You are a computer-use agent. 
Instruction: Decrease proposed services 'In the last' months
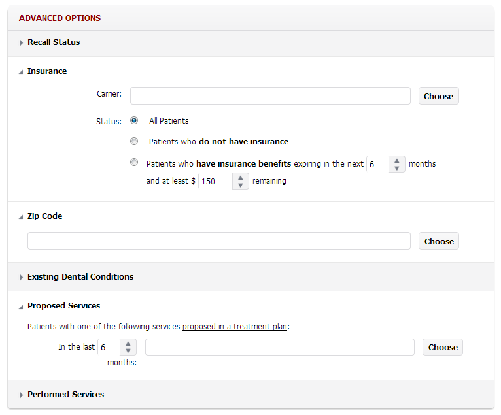(x=128, y=351)
